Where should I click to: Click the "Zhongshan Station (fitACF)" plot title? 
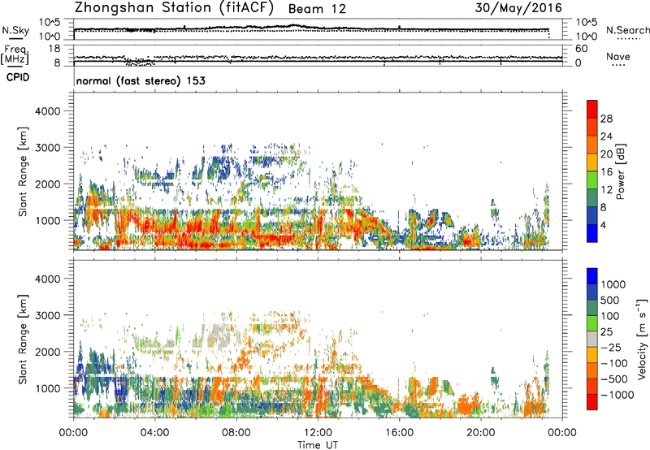click(x=174, y=8)
